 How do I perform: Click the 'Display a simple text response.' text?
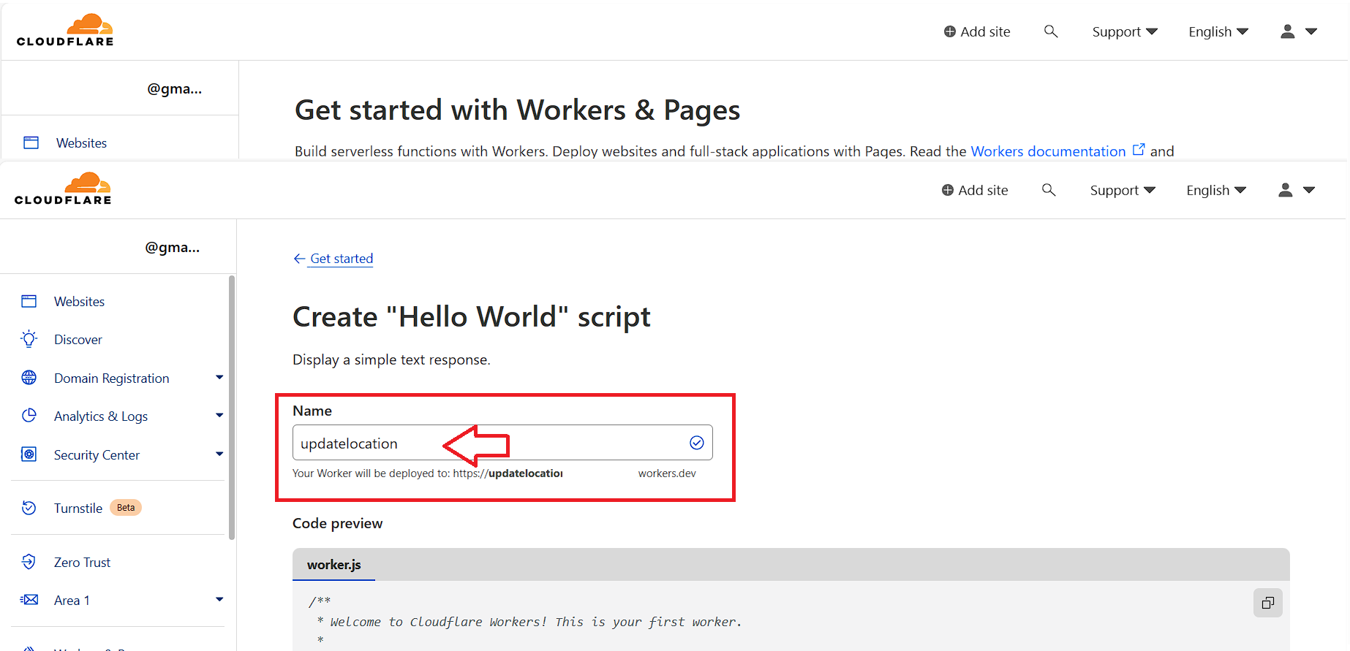(391, 359)
